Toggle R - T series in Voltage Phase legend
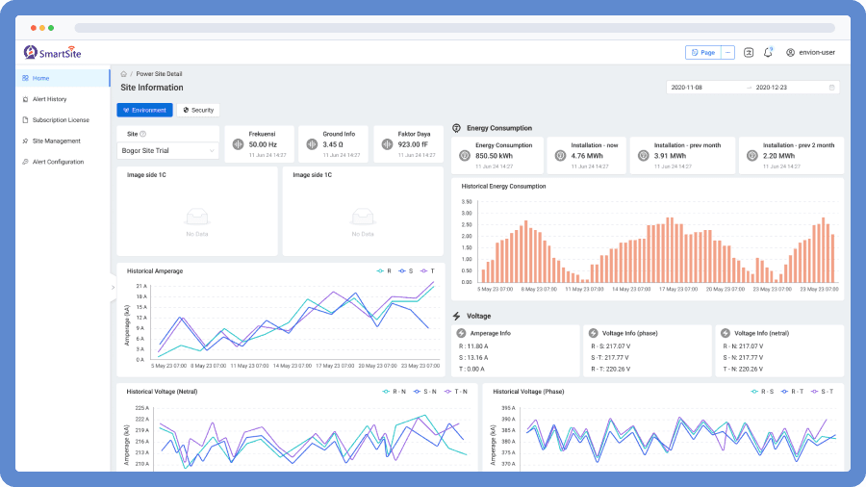866x487 pixels. point(793,392)
